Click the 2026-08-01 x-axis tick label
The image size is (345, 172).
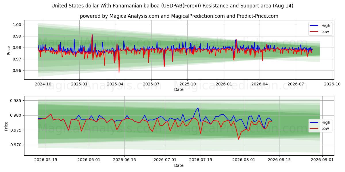244,160
